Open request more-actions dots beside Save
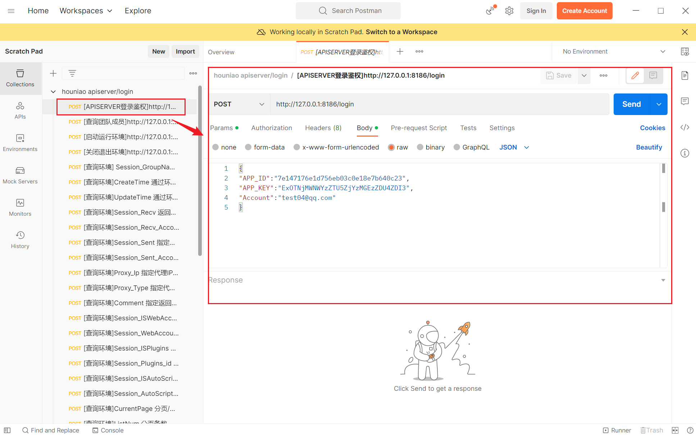 point(603,75)
